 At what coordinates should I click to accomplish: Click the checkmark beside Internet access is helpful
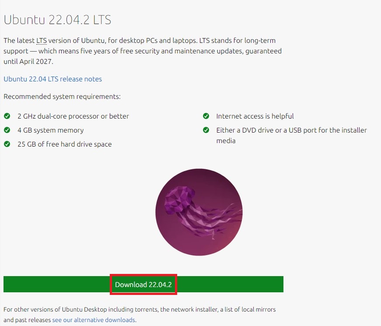click(x=206, y=116)
